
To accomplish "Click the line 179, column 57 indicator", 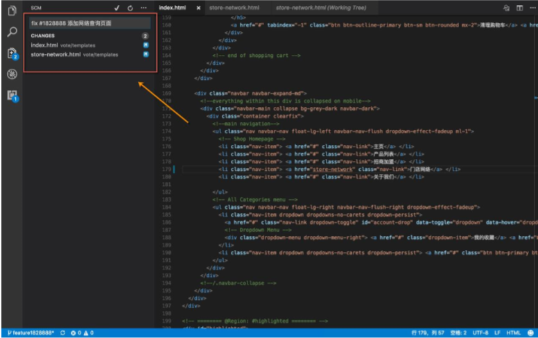I will (428, 333).
